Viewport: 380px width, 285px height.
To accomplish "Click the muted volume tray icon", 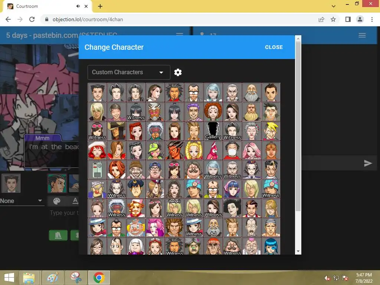I will 327,278.
